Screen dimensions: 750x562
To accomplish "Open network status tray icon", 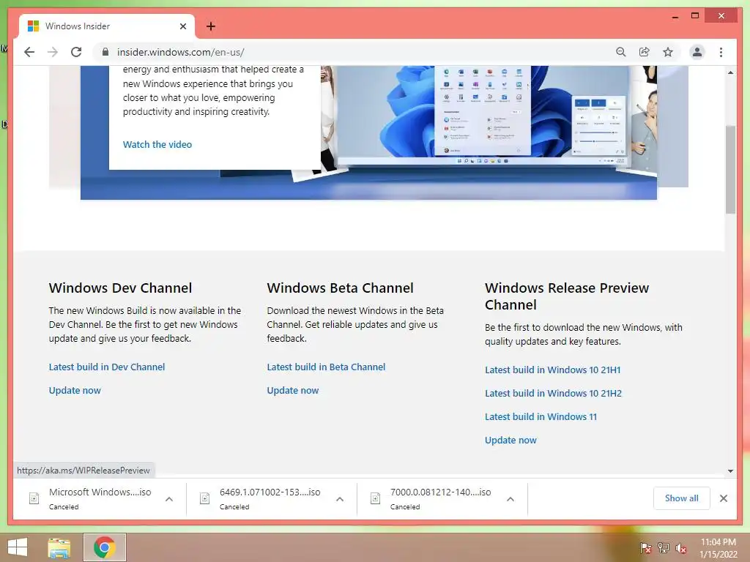I will 664,548.
